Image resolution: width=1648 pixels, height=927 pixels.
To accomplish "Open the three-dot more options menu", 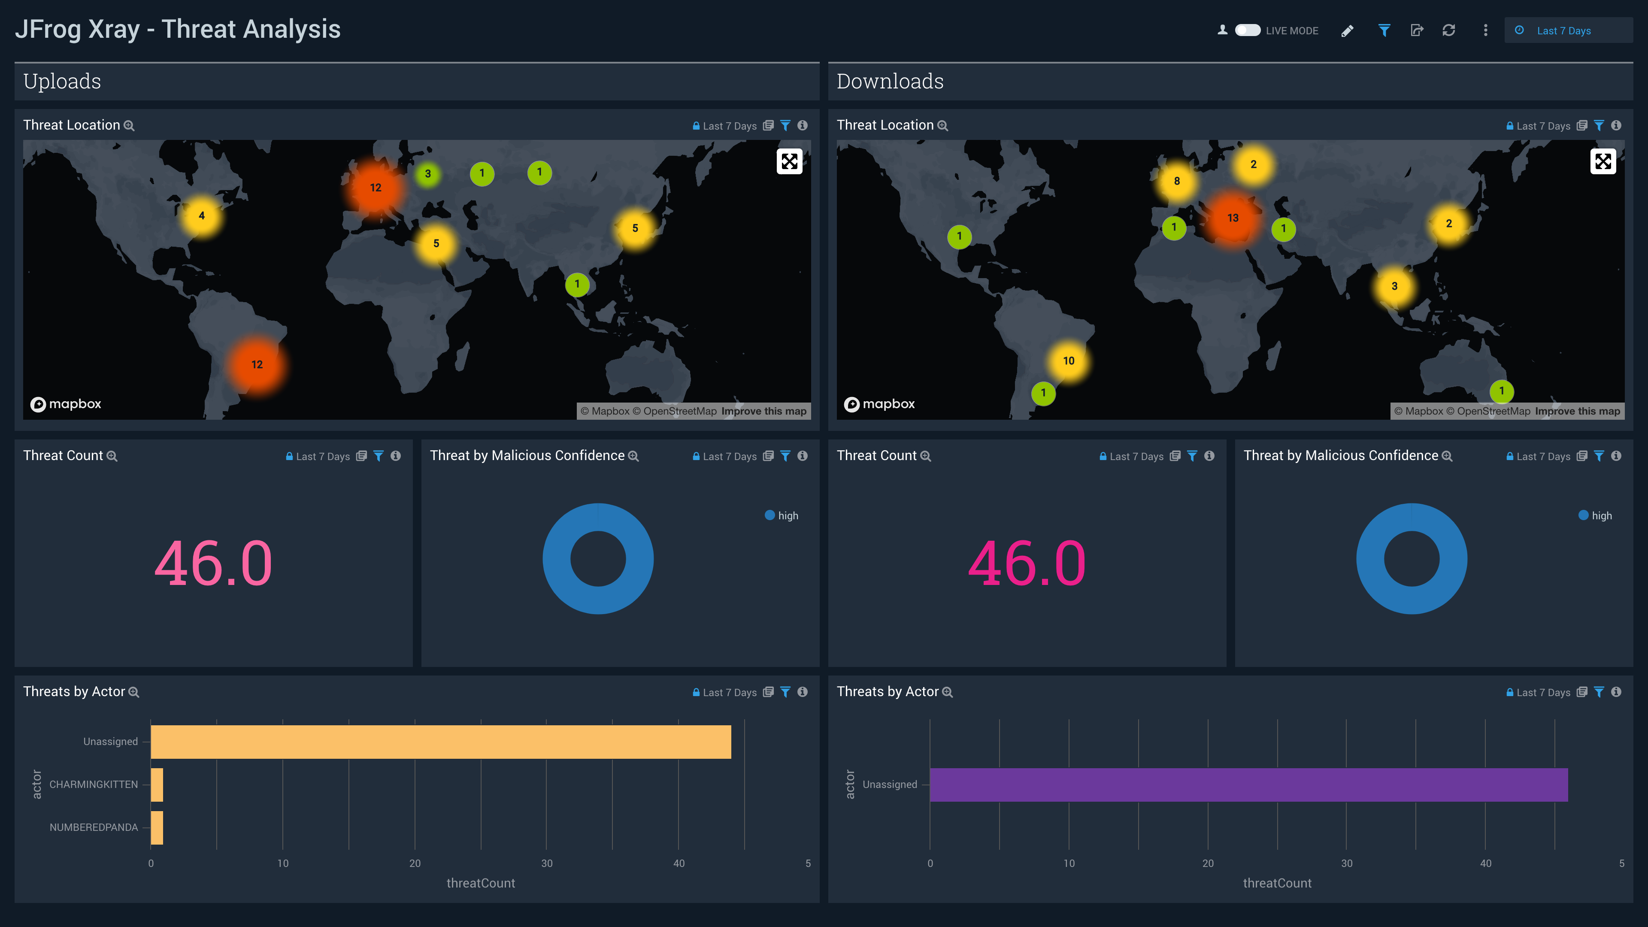I will coord(1485,30).
